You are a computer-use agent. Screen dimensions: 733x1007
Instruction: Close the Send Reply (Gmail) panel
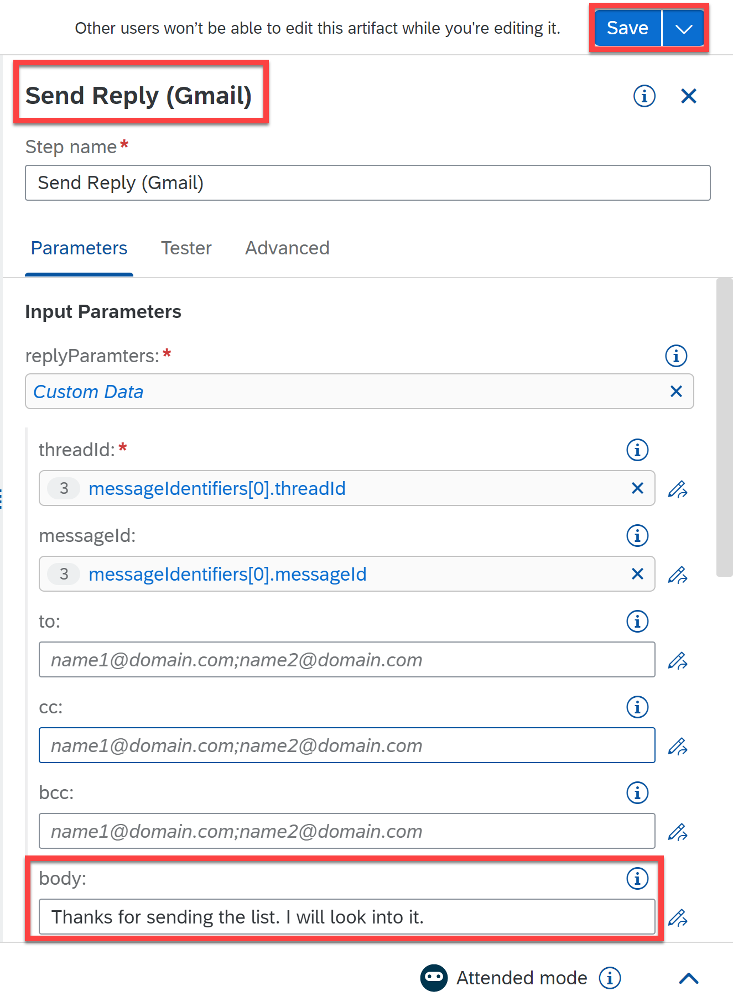(688, 96)
